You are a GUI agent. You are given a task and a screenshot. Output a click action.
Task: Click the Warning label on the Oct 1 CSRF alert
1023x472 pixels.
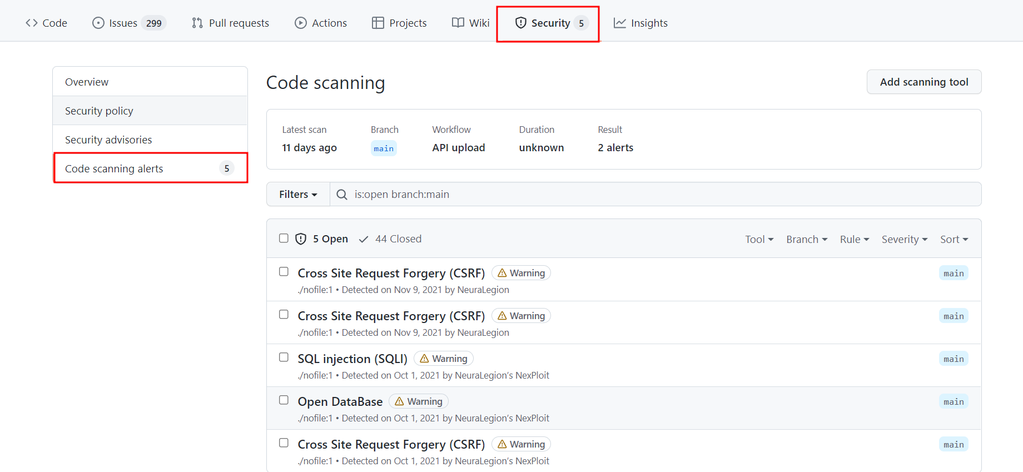pyautogui.click(x=521, y=444)
